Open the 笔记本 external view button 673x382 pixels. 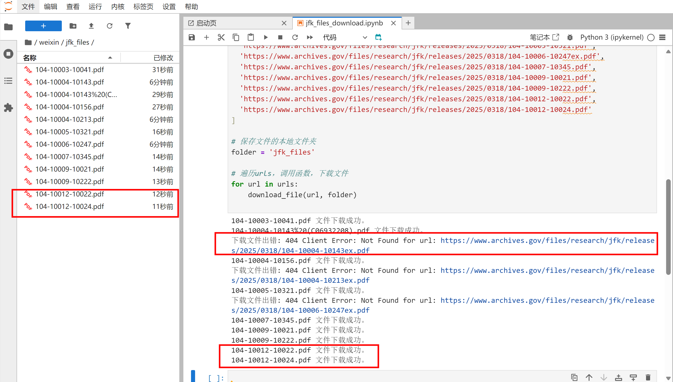[x=544, y=38]
